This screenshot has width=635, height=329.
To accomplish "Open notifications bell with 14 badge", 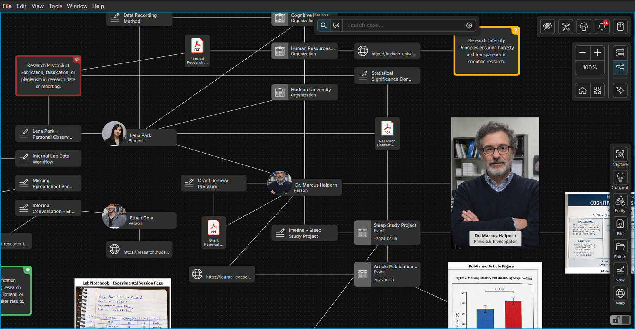I will pos(602,27).
